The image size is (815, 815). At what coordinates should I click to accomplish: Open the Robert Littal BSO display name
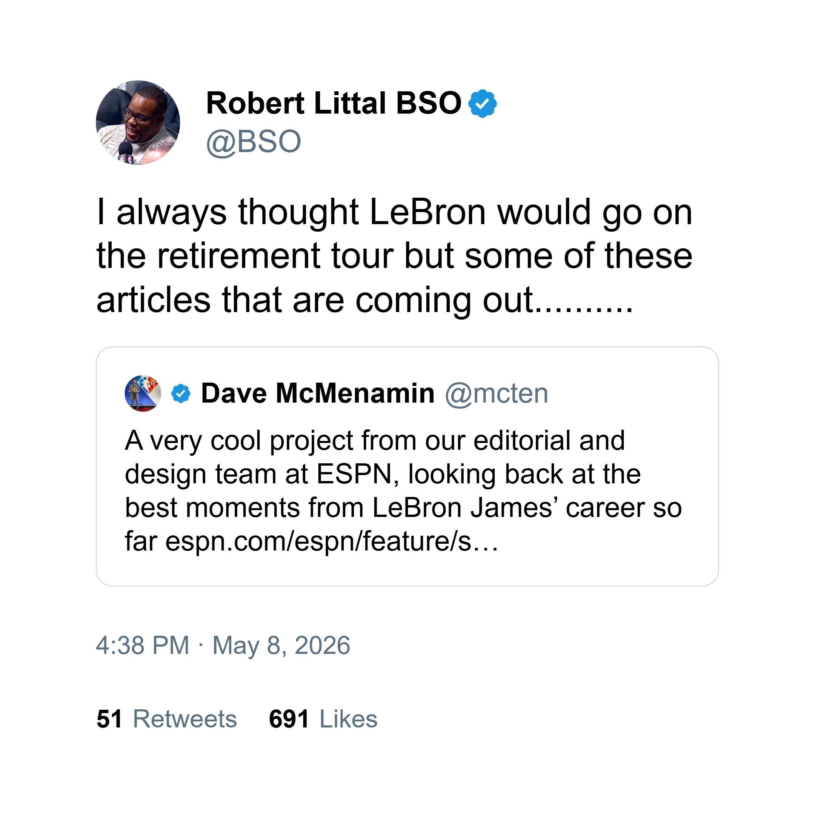[x=334, y=103]
